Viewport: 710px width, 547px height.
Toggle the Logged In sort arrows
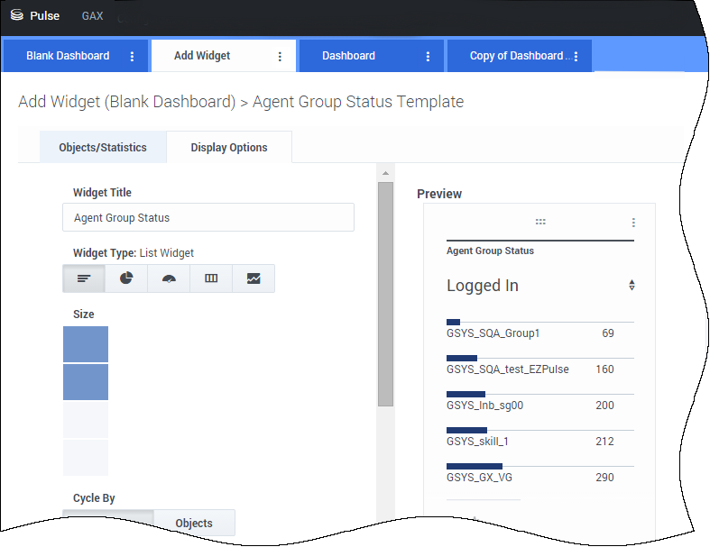[632, 285]
